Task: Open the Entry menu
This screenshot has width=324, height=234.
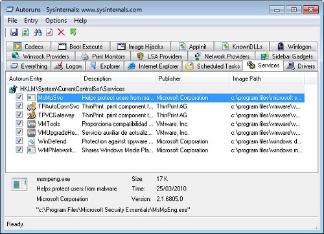Action: point(31,21)
